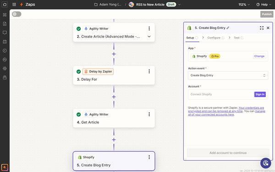
Task: Open the history clock icon in sidebar
Action: (5, 50)
